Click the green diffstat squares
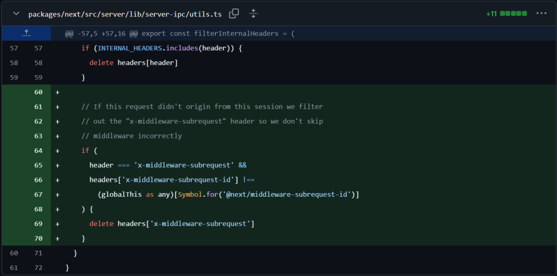This screenshot has height=276, width=557. coord(513,14)
